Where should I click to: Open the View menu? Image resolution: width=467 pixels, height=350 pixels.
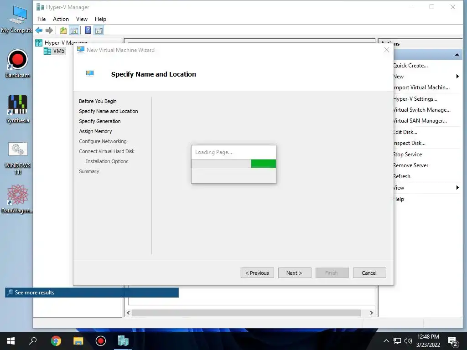(x=82, y=19)
